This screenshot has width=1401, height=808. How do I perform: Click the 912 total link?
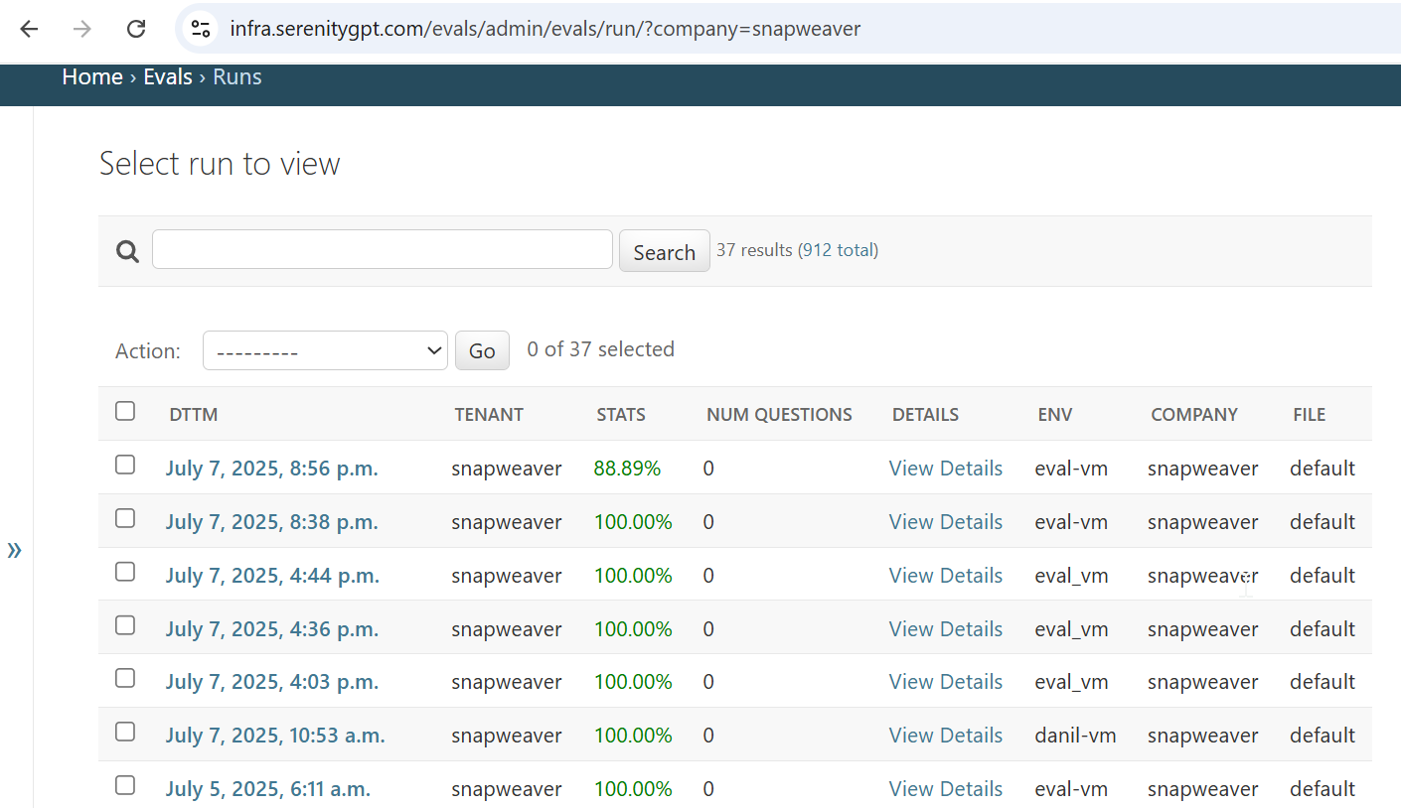click(840, 250)
